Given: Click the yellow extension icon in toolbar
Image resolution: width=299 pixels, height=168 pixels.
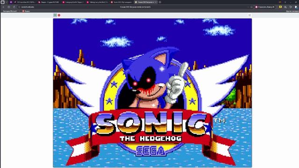Looking at the screenshot, I should pos(280,7).
